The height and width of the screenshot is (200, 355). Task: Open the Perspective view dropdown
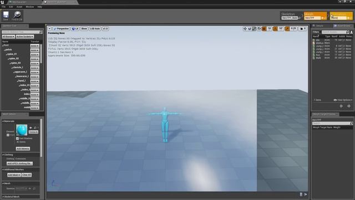[x=61, y=29]
